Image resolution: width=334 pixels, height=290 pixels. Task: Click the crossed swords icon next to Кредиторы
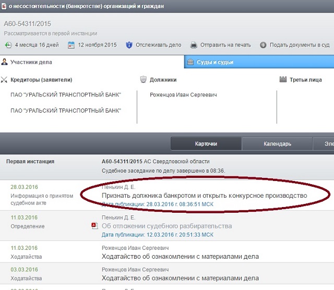point(5,80)
